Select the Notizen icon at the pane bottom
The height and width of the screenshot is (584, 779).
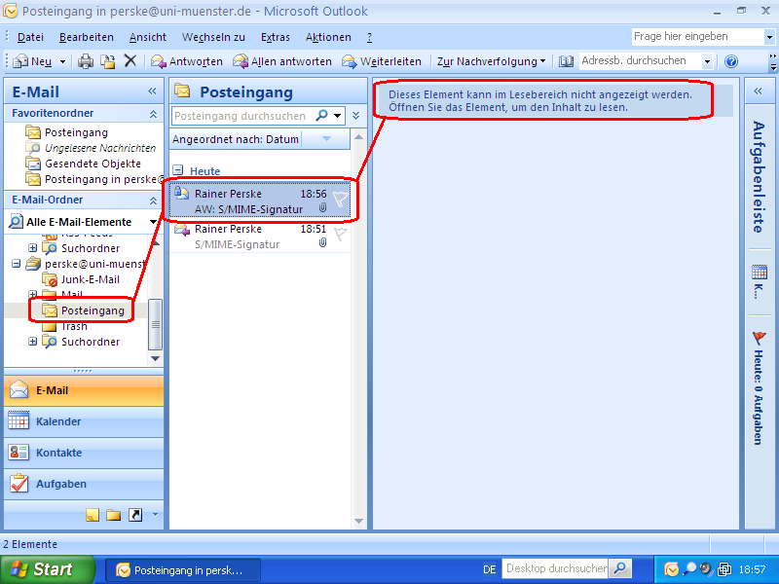tap(93, 514)
